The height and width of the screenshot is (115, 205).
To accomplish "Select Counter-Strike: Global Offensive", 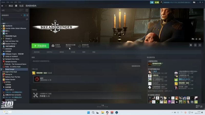I will click(16, 28).
